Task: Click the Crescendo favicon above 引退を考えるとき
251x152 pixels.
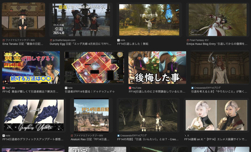Action: point(193,88)
